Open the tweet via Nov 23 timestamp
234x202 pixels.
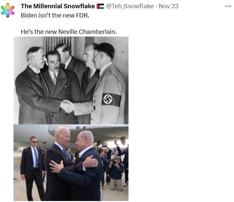(169, 6)
